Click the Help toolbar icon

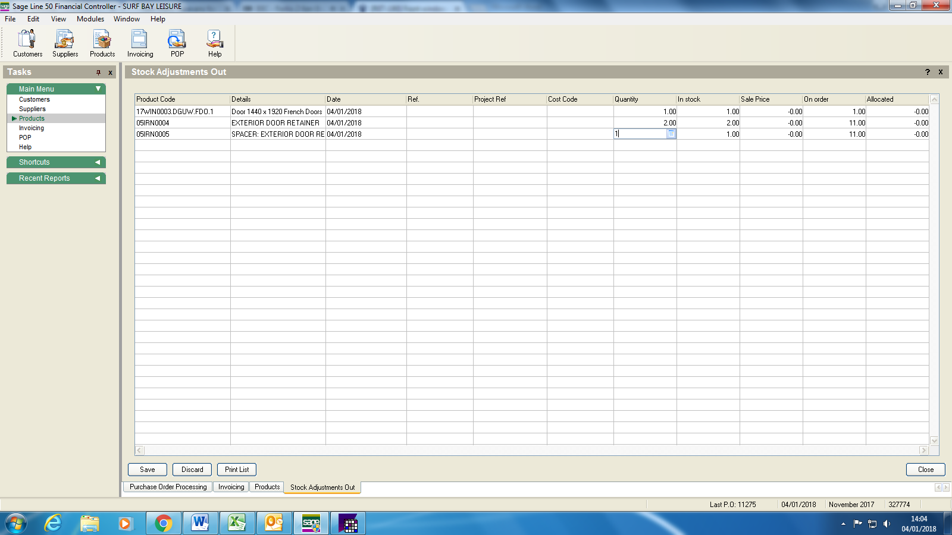(x=214, y=43)
